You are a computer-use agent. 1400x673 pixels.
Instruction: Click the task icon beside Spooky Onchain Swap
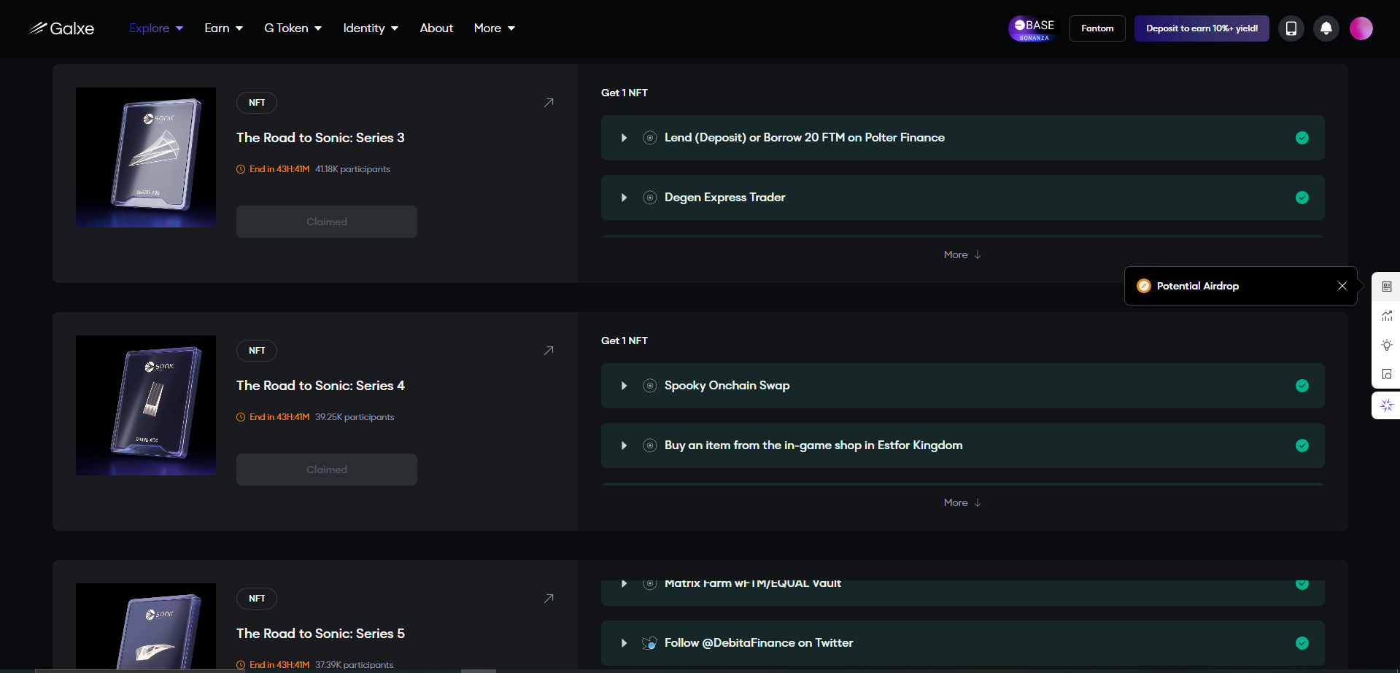point(649,386)
